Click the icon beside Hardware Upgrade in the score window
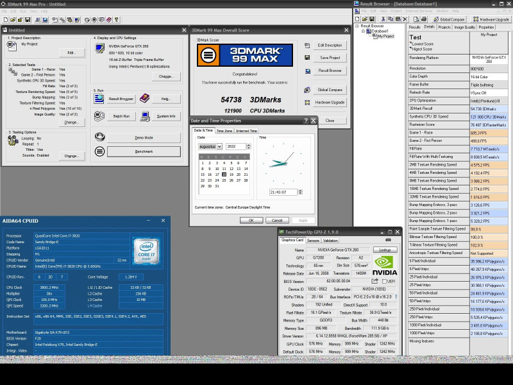 click(307, 103)
